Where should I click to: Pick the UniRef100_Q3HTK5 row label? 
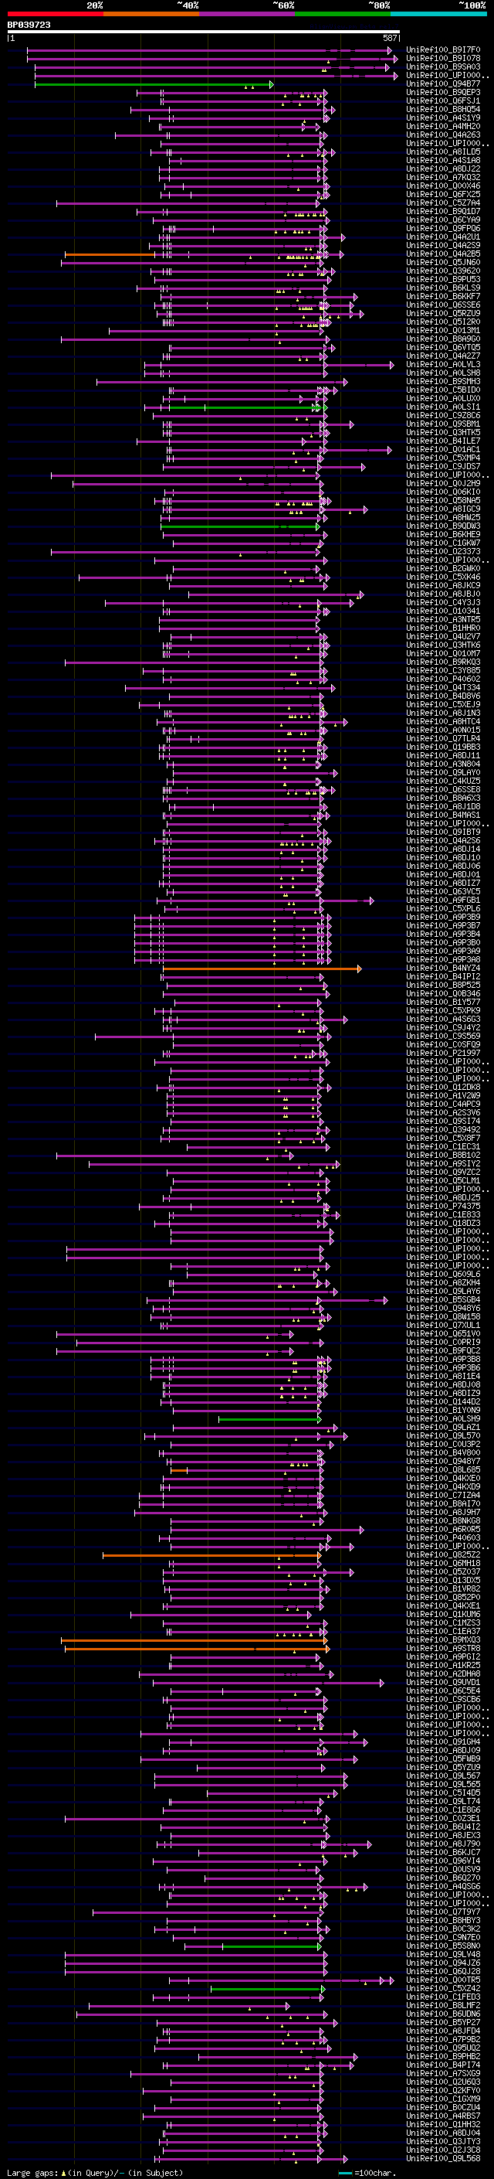click(x=443, y=432)
